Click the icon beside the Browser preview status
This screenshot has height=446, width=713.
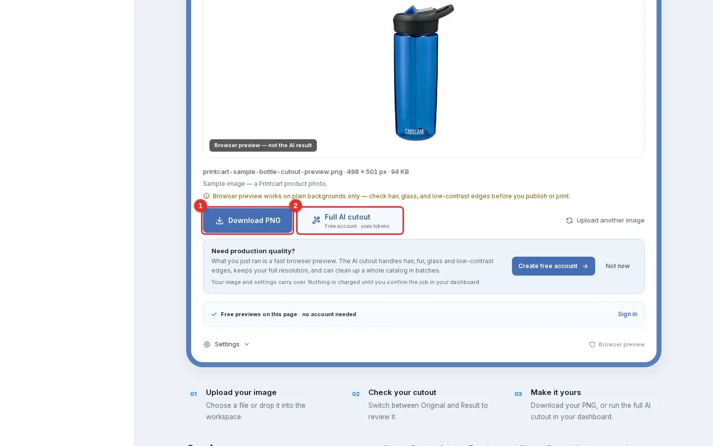click(592, 344)
